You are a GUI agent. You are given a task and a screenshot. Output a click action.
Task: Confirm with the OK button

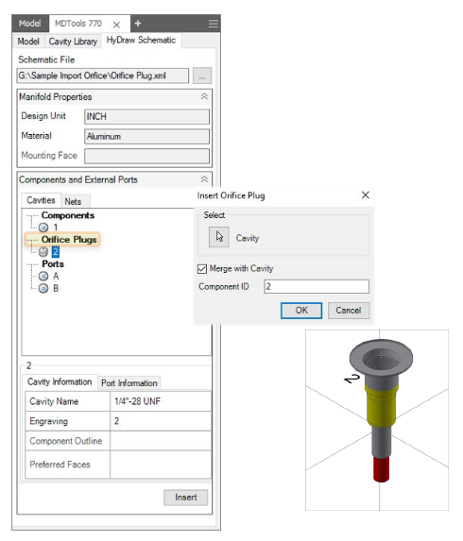[301, 311]
